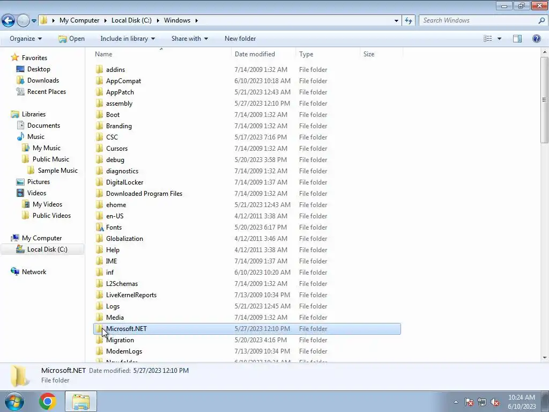Expand the breadcrumb arrow after Windows

(x=196, y=20)
